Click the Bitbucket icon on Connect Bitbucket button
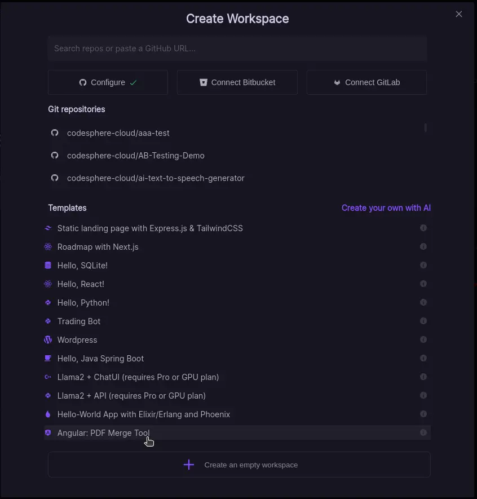The image size is (477, 499). (x=203, y=82)
